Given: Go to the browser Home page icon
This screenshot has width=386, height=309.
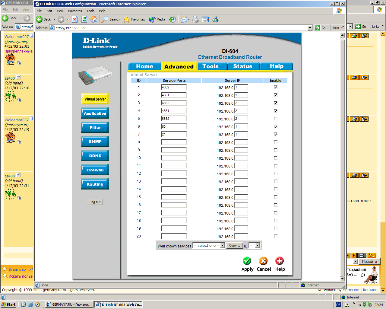Looking at the screenshot, I should coord(94,19).
